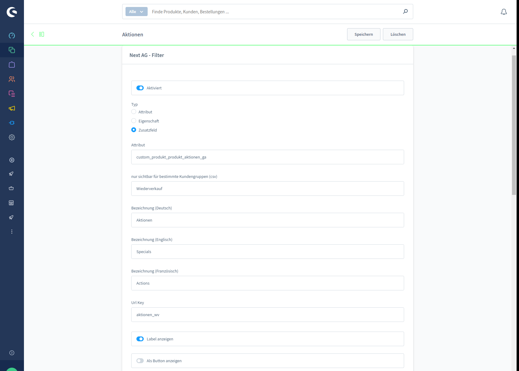Select the Attribut radio option
519x371 pixels.
pos(134,112)
